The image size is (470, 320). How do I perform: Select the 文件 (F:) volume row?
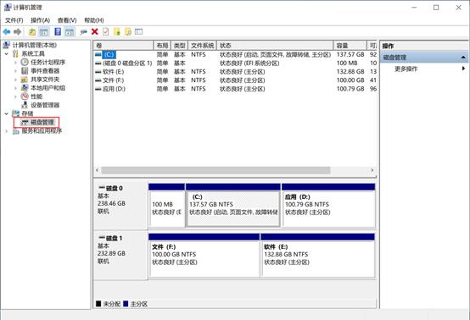(235, 80)
